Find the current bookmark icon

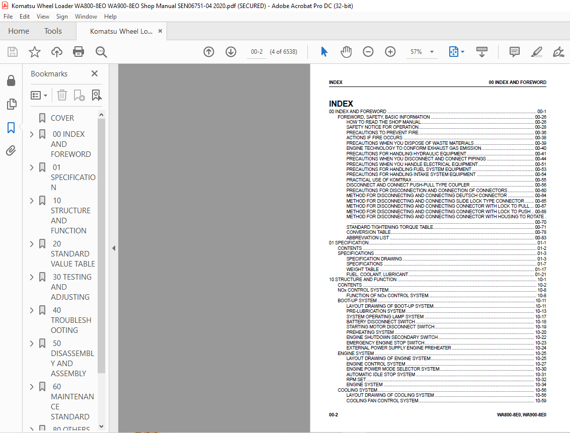coord(97,95)
